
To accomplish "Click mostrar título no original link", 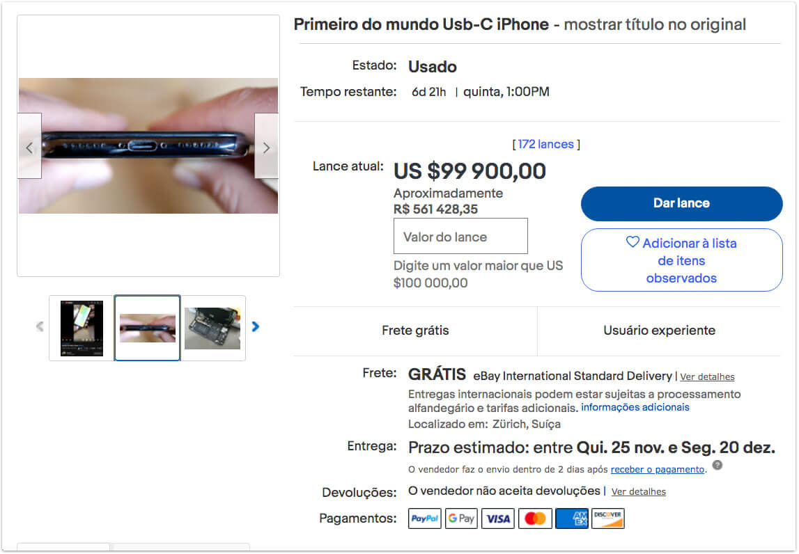I will click(x=655, y=24).
